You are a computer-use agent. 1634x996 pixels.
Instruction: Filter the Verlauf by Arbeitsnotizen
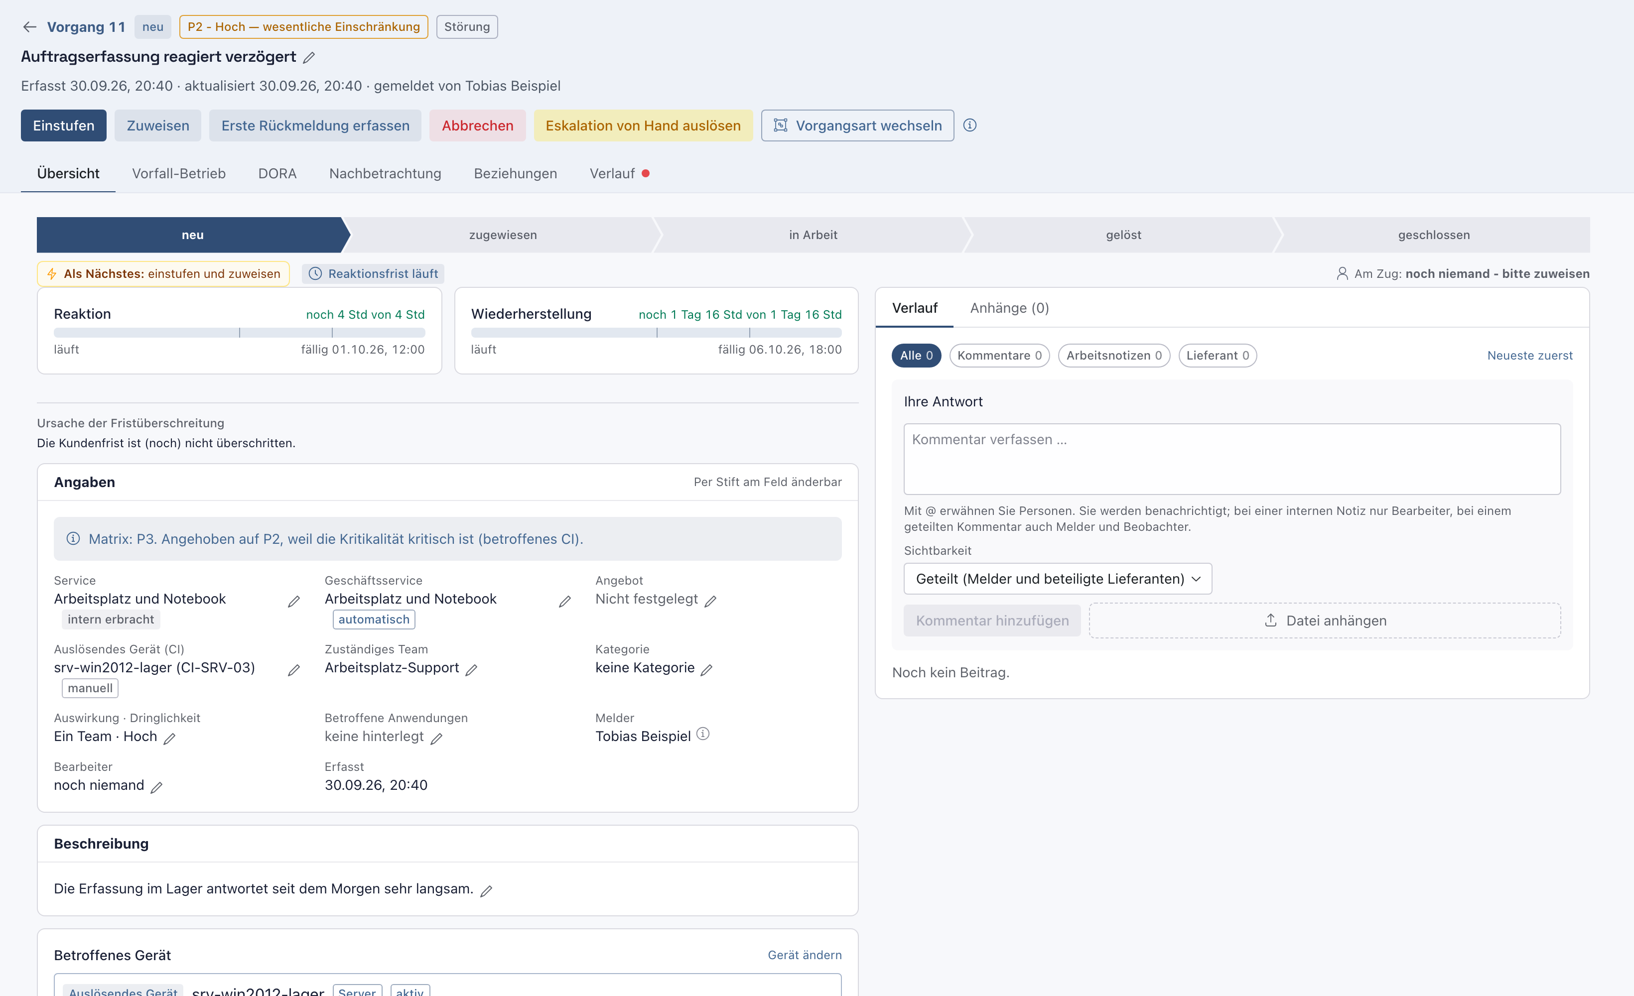tap(1114, 356)
